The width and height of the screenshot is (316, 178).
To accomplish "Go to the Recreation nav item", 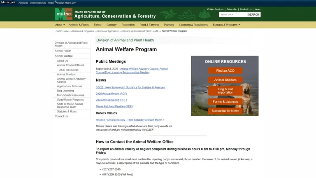I will [x=128, y=25].
